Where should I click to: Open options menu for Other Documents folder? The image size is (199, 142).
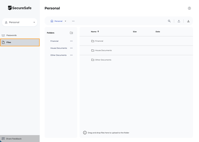coord(71,55)
